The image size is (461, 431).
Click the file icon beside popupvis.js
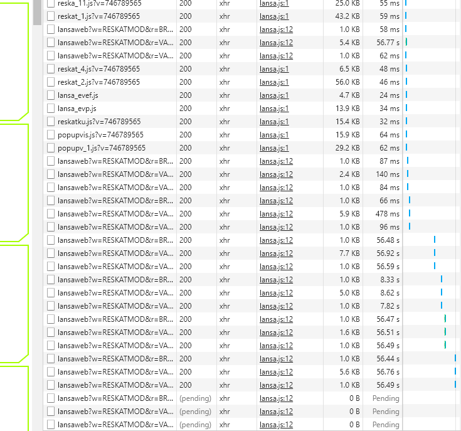pyautogui.click(x=51, y=135)
